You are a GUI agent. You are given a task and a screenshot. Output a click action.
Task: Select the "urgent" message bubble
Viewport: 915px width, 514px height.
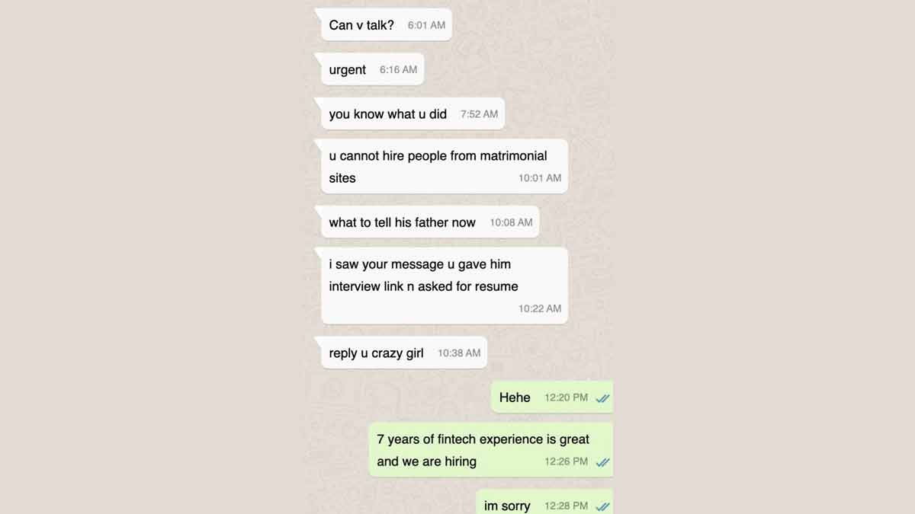click(x=369, y=69)
